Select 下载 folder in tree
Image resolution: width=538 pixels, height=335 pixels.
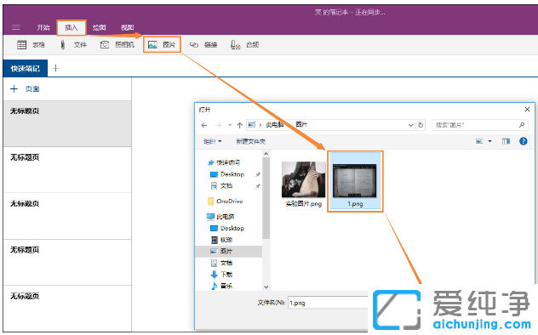[221, 275]
